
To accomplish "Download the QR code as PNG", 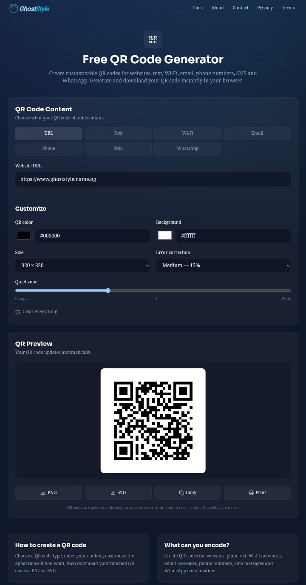I will pyautogui.click(x=49, y=493).
